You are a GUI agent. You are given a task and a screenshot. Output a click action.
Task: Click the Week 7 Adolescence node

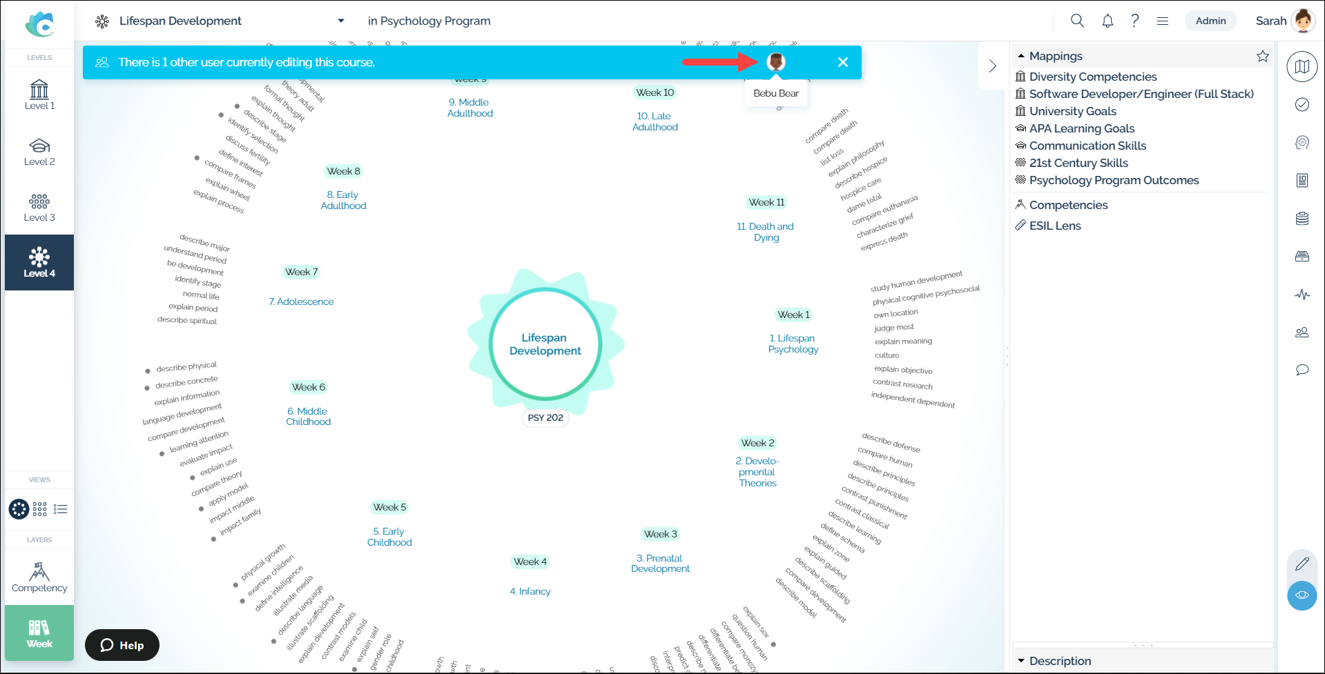tap(301, 301)
